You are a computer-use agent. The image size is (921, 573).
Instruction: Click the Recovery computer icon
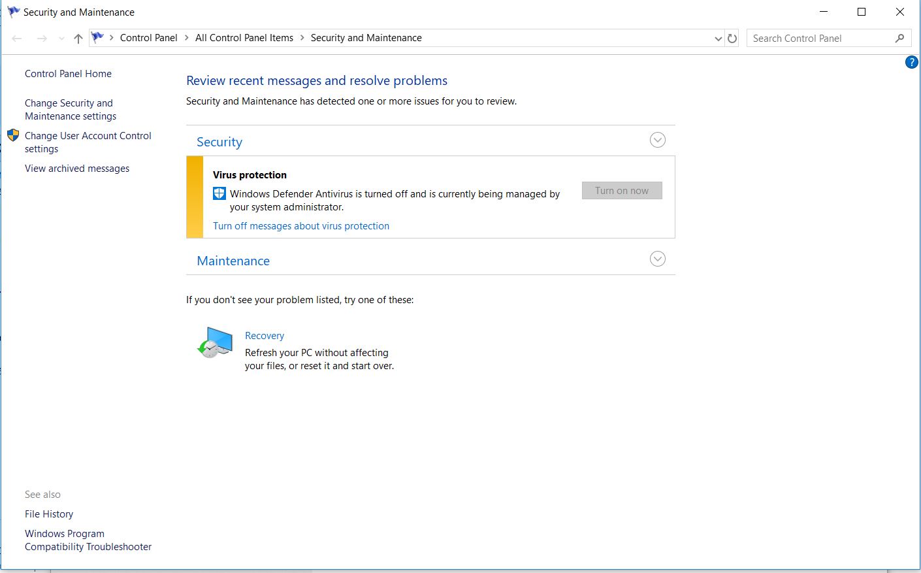216,342
